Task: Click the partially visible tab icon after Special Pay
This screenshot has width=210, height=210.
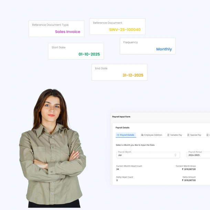Action: click(x=208, y=135)
